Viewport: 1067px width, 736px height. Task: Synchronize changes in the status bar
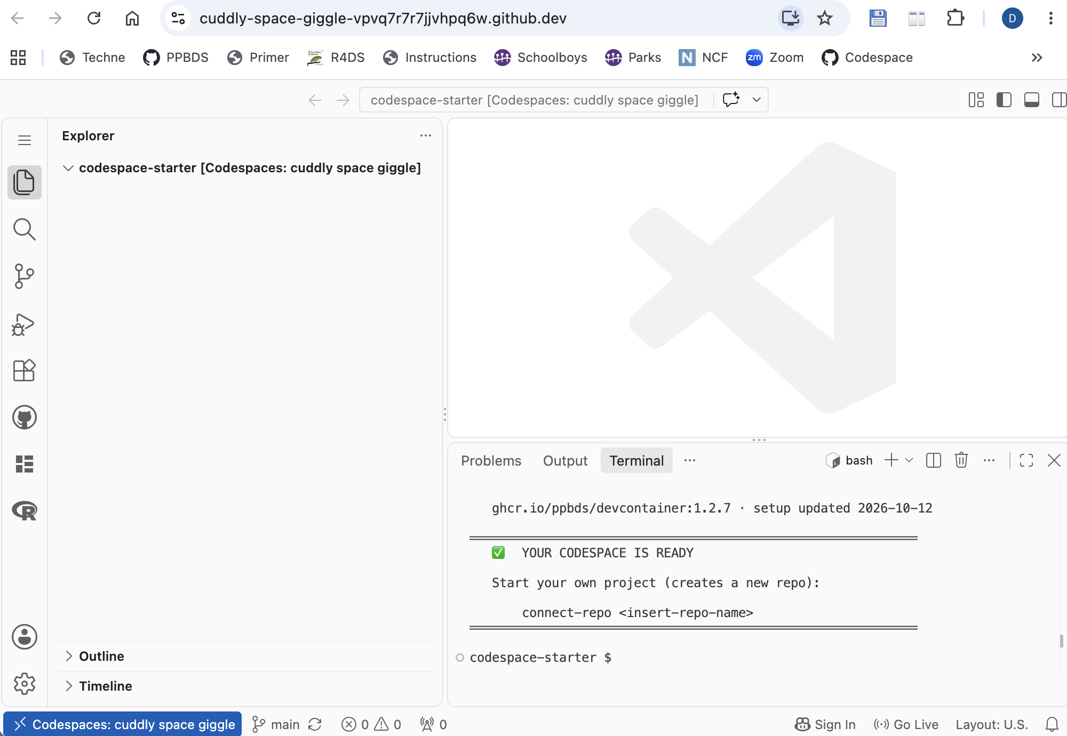(315, 724)
